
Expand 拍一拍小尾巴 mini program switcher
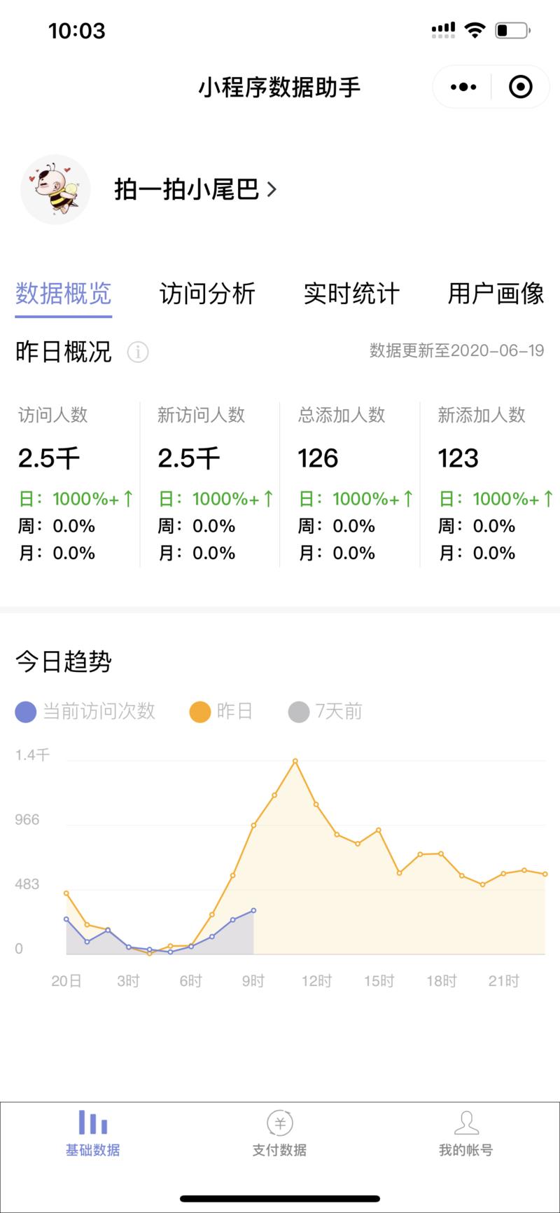click(195, 189)
